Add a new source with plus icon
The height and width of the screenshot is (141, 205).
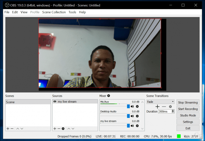[x=55, y=129]
